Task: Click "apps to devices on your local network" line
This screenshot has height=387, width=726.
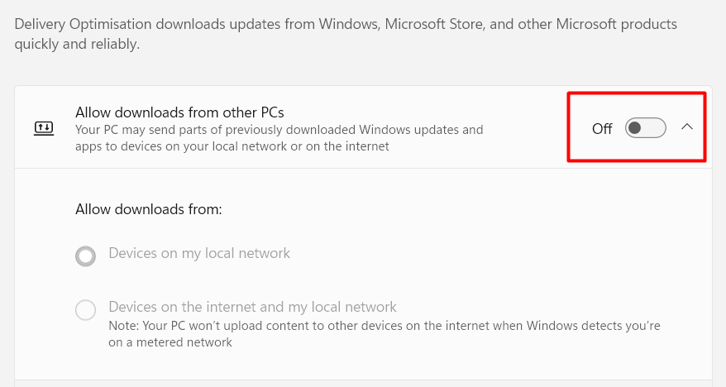Action: pos(232,146)
